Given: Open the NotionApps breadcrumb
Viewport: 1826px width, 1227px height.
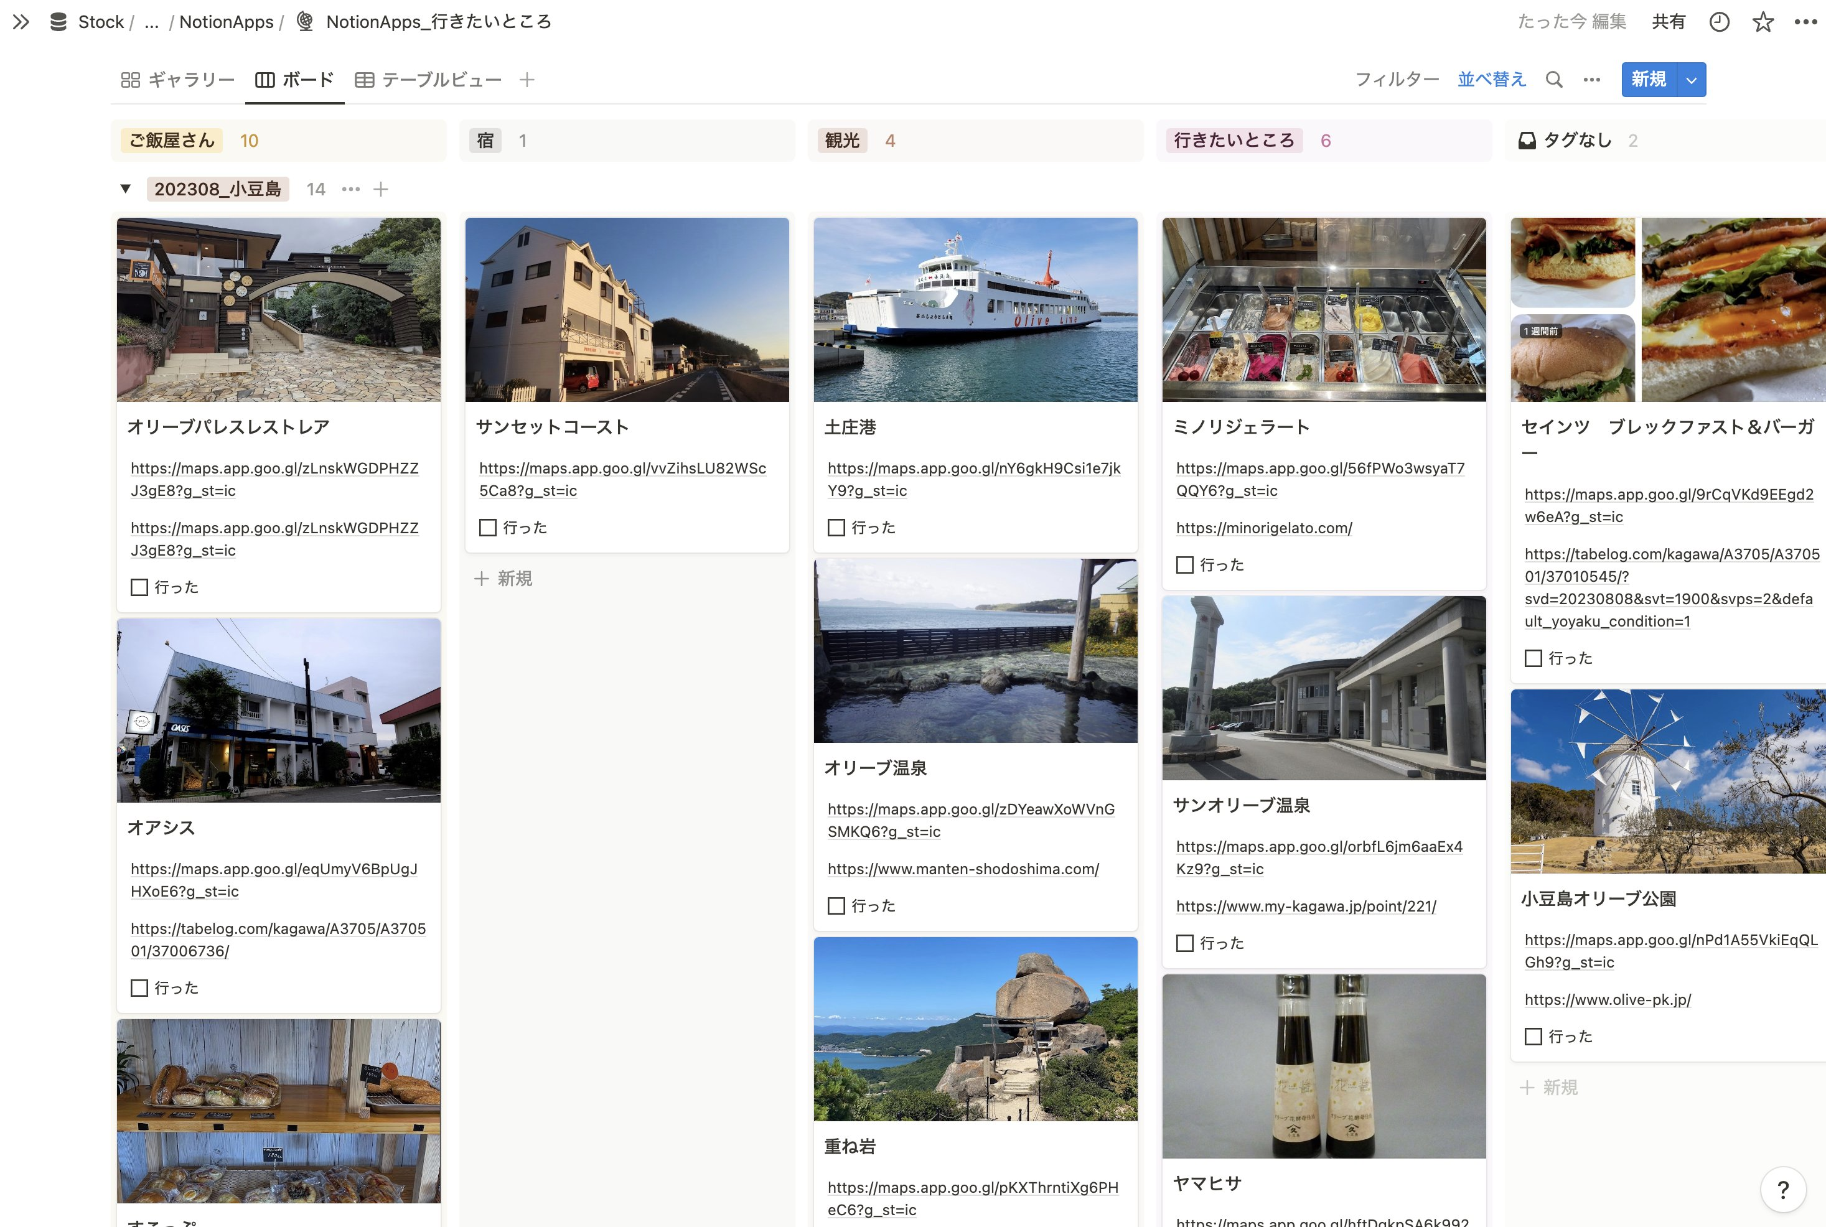Looking at the screenshot, I should [x=226, y=22].
